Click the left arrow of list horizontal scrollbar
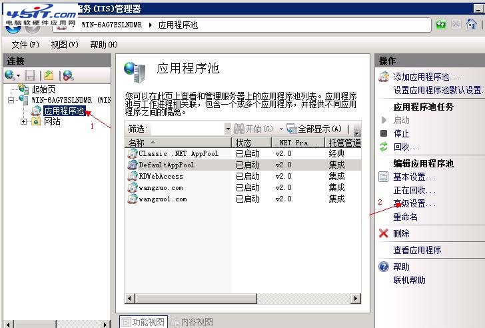The width and height of the screenshot is (485, 328). [130, 298]
